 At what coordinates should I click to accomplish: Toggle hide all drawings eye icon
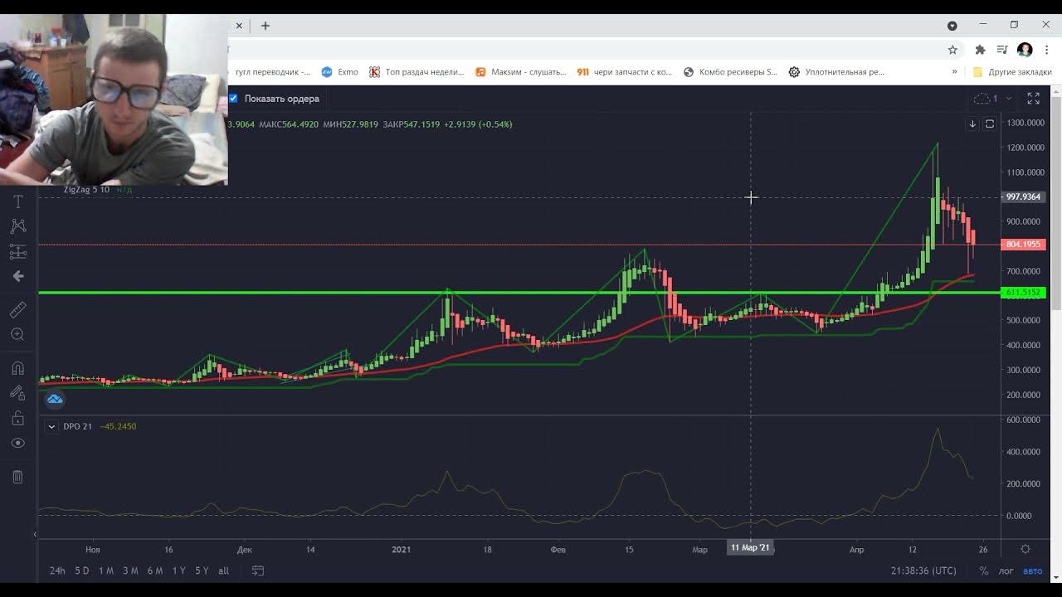[x=18, y=443]
